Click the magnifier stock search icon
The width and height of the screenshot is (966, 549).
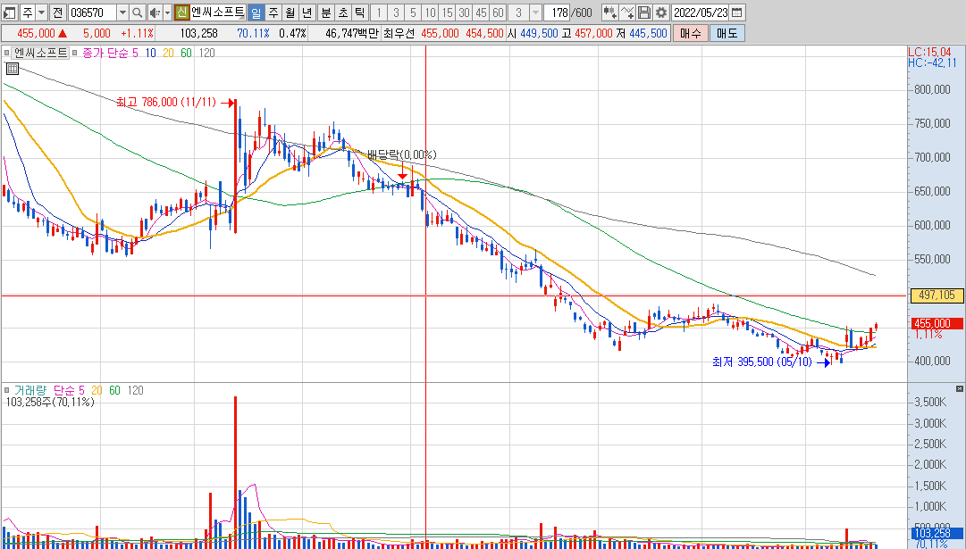coord(138,12)
